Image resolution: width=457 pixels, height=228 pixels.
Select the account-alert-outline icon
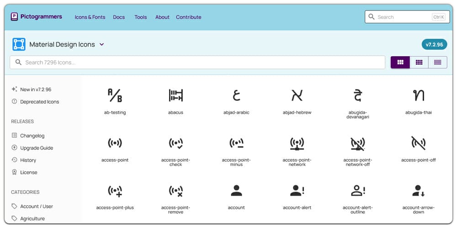click(x=358, y=191)
